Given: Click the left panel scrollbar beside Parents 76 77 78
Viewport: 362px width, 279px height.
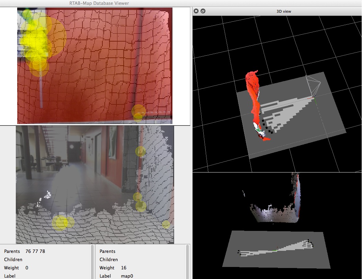Looking at the screenshot, I should click(x=92, y=261).
